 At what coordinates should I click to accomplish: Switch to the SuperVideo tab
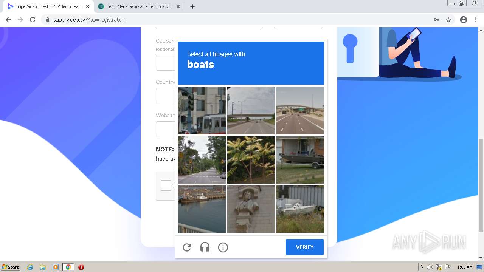pos(49,6)
